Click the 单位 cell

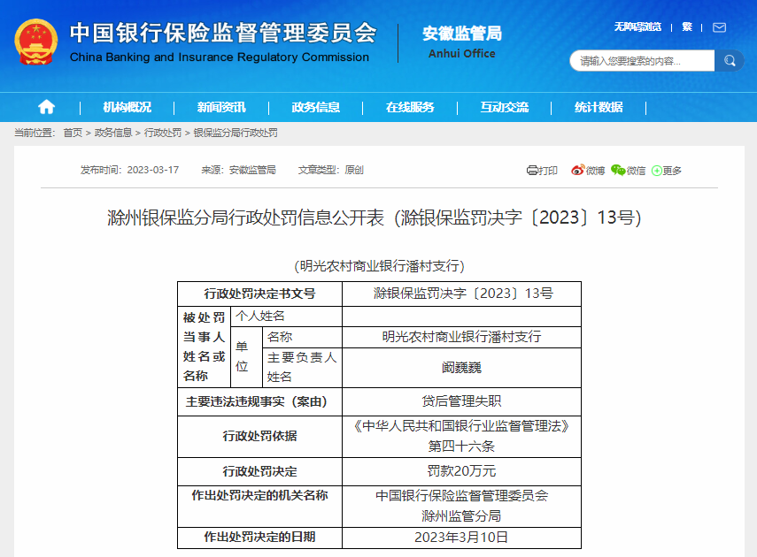tap(246, 357)
